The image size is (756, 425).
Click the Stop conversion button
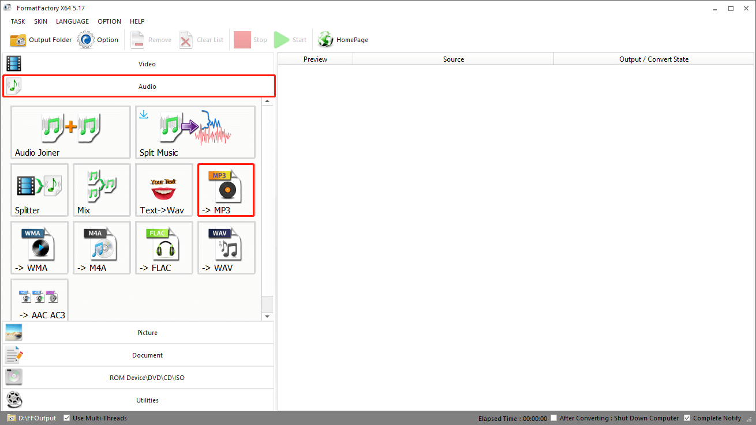point(250,40)
